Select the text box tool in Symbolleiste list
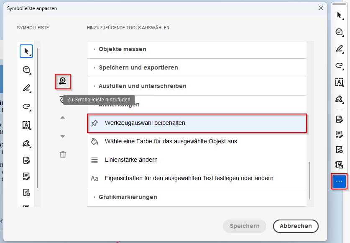 [27, 125]
